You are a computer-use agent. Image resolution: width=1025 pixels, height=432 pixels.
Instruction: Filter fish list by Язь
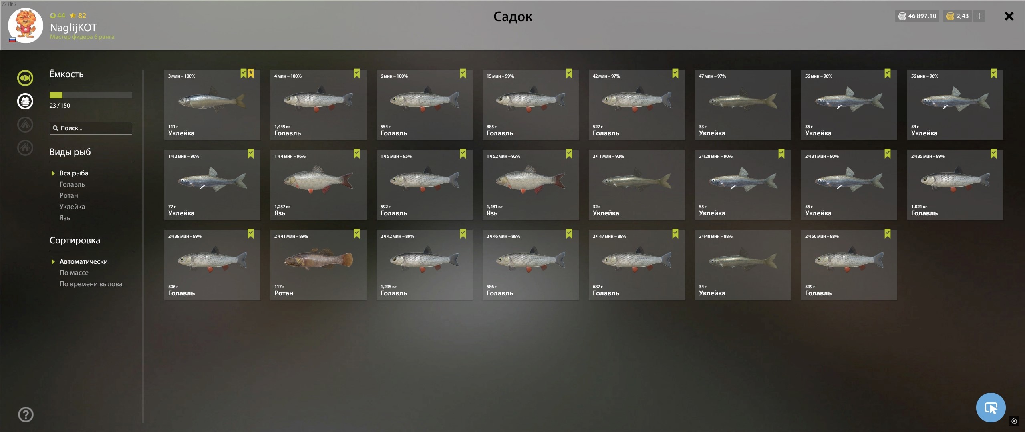65,218
